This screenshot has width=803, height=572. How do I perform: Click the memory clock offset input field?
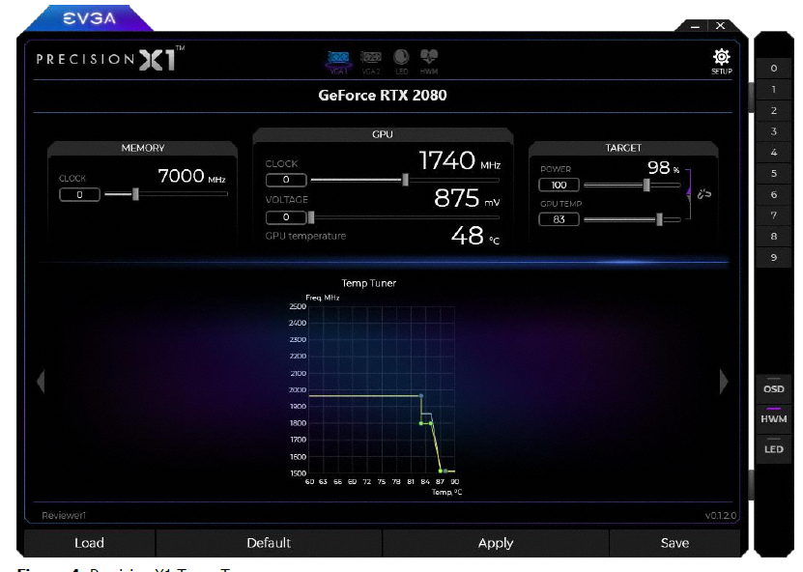click(79, 194)
